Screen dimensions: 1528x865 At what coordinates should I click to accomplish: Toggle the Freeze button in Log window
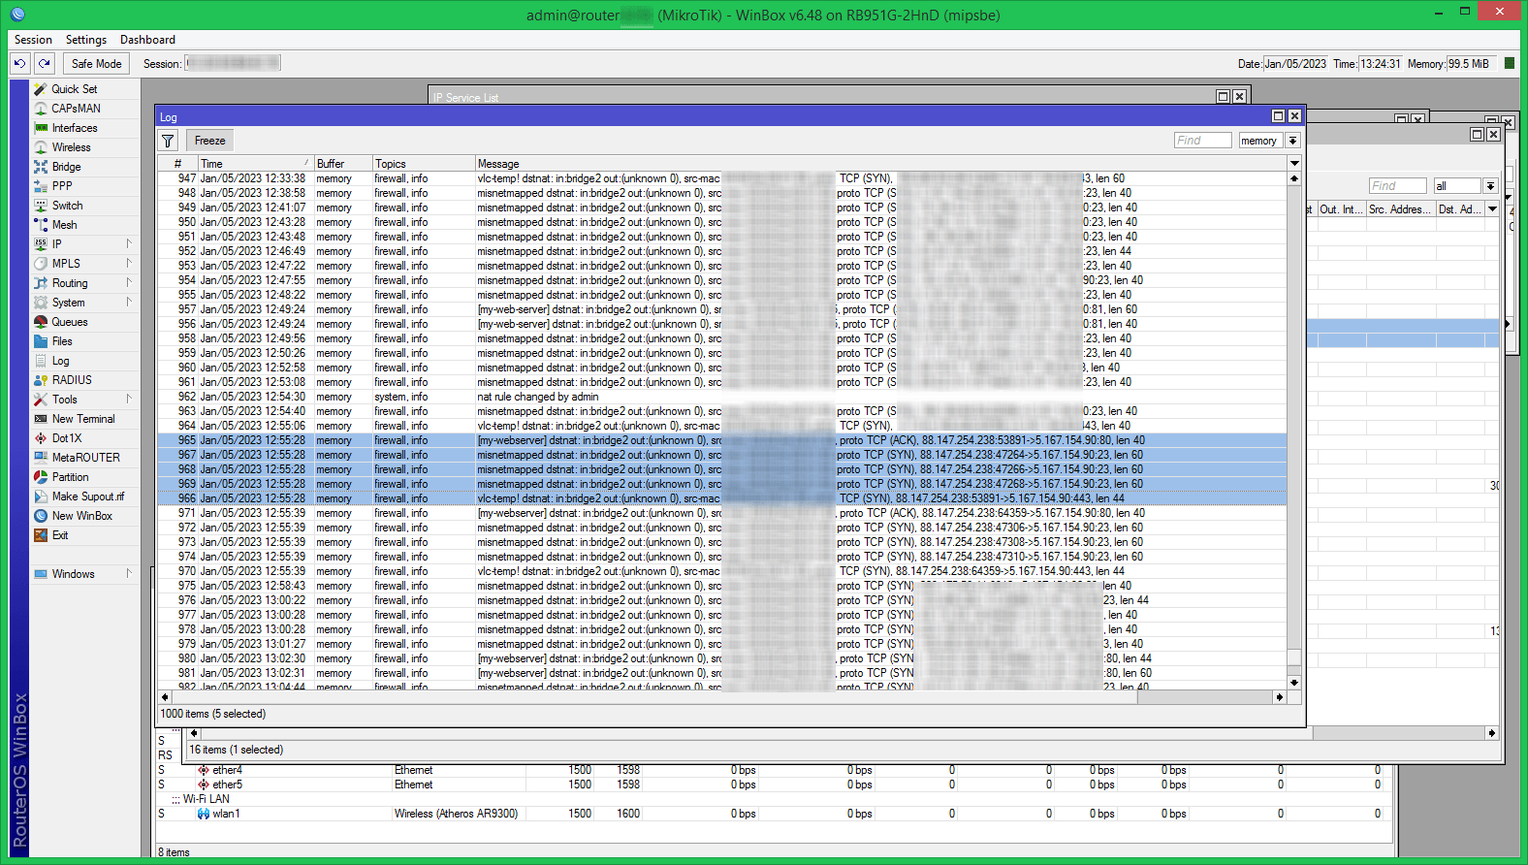pyautogui.click(x=209, y=141)
